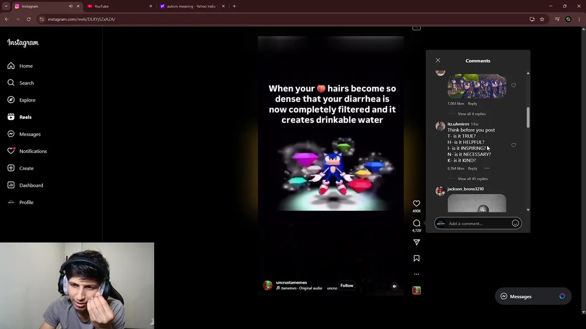Open the Dashboard chart icon
The height and width of the screenshot is (329, 586).
[11, 185]
